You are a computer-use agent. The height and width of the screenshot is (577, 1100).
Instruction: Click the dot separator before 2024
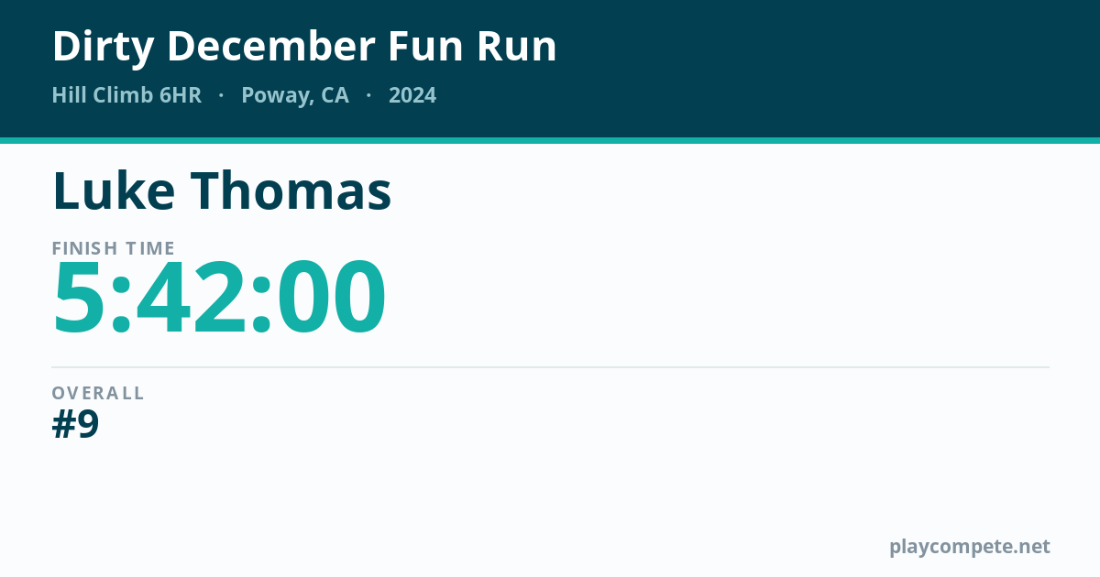pos(368,95)
